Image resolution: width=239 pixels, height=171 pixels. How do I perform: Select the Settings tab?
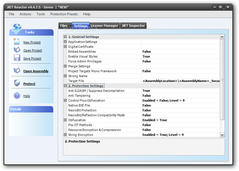click(81, 26)
